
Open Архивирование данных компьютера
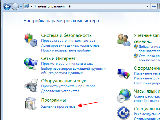pyautogui.click(x=70, y=45)
